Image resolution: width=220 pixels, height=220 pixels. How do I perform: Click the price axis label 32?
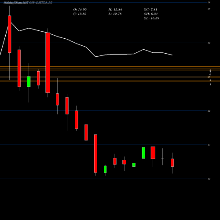[x=209, y=43]
